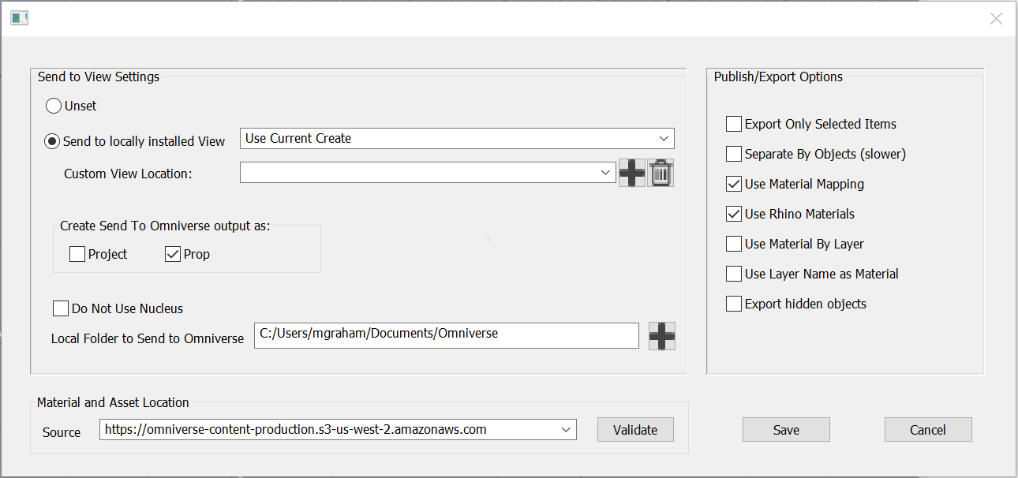This screenshot has height=478, width=1018.
Task: Disable Use Material Mapping option
Action: pos(734,184)
